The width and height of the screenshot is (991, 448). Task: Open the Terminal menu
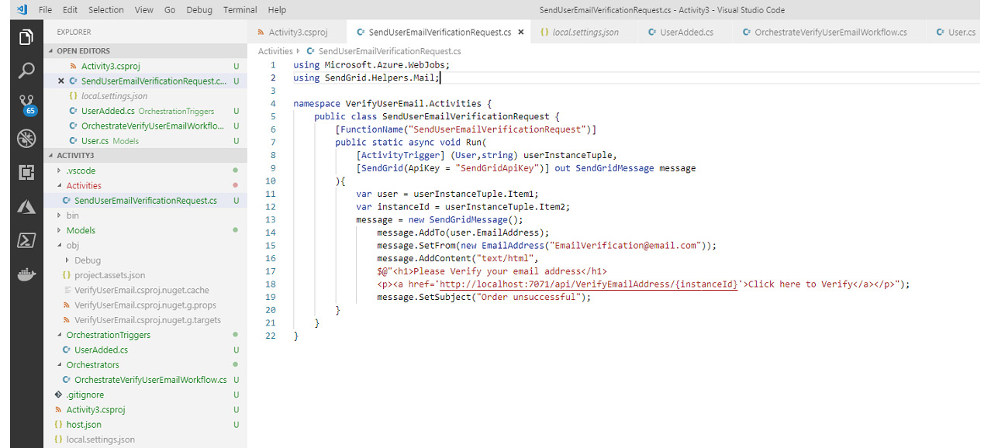coord(240,10)
